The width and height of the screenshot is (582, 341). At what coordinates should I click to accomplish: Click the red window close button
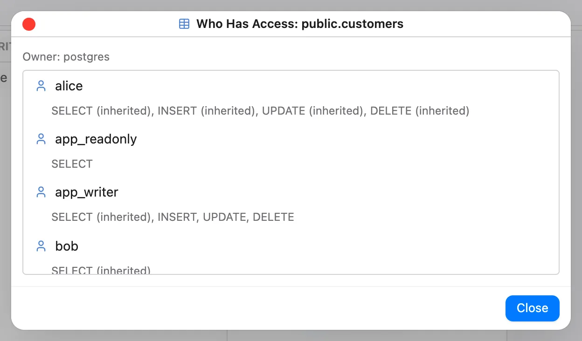pyautogui.click(x=29, y=24)
